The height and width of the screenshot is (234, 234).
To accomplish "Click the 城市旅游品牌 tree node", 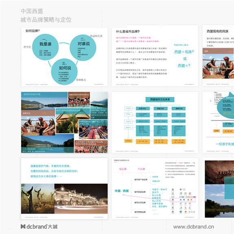I will 140,192.
